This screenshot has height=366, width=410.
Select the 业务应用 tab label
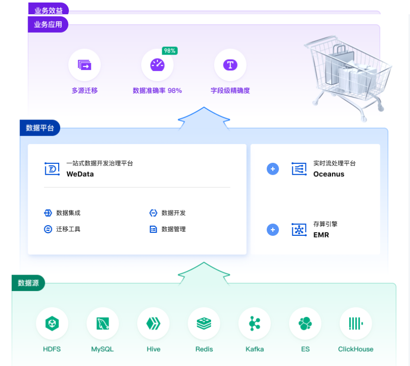click(x=48, y=25)
